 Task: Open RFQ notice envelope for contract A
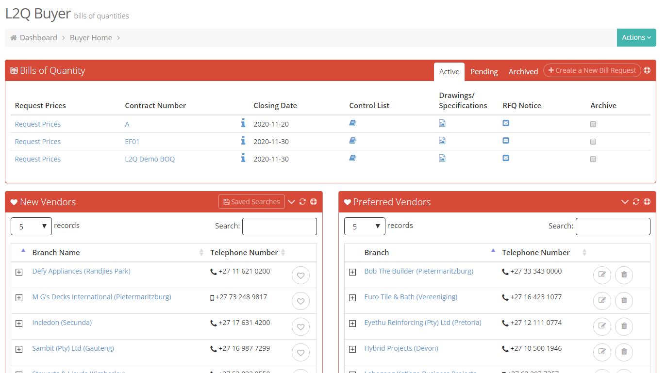506,123
